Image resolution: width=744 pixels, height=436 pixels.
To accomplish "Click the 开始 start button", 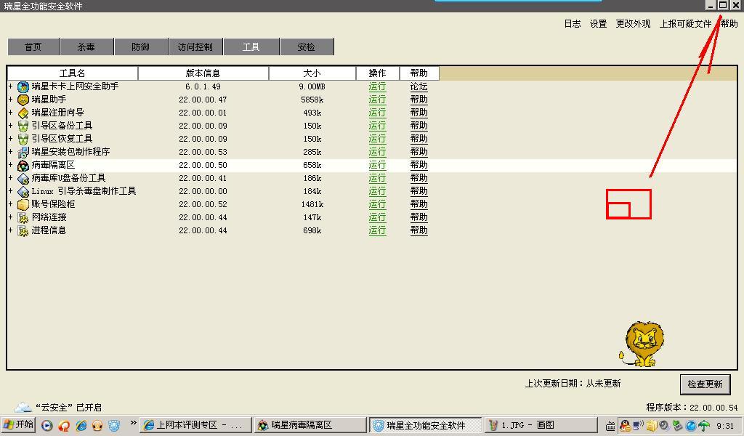I will (x=18, y=424).
